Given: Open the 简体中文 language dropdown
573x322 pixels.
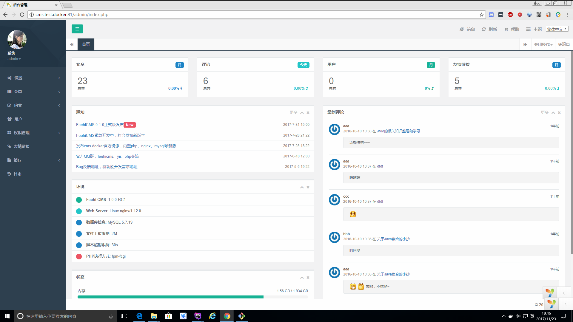Looking at the screenshot, I should coord(557,29).
